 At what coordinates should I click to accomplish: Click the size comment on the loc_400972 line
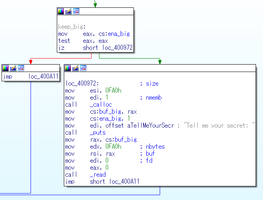pos(152,83)
